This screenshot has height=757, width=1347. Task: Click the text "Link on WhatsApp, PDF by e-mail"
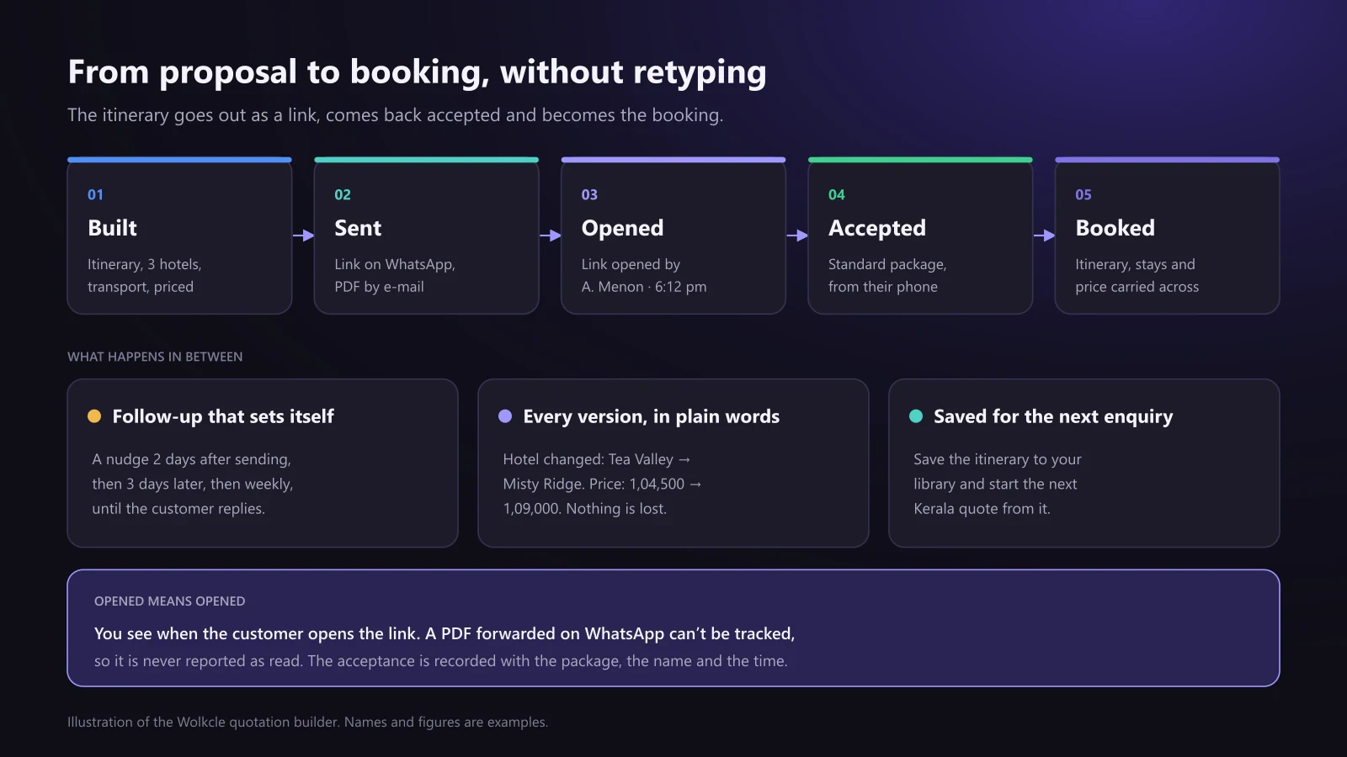(395, 275)
